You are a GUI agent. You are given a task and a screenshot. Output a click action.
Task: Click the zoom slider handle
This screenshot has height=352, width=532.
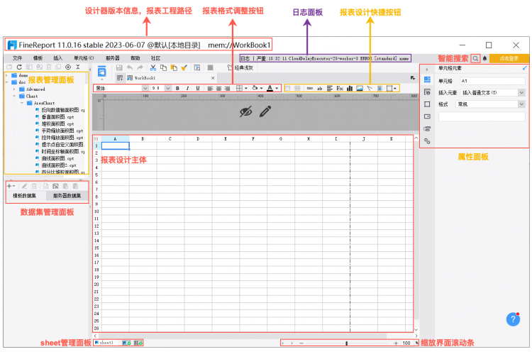coord(346,343)
